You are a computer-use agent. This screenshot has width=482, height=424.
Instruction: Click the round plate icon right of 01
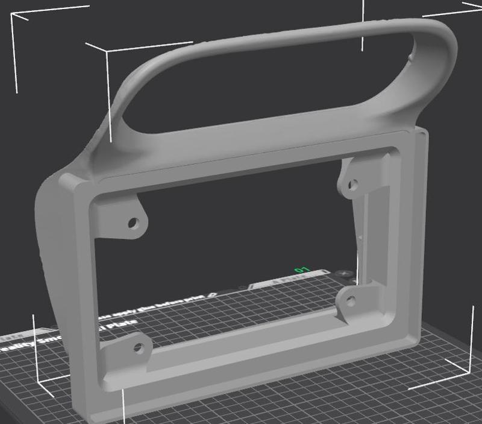tap(344, 273)
